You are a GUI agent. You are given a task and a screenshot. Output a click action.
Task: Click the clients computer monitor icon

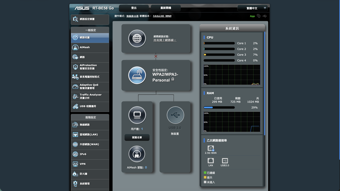(x=137, y=115)
